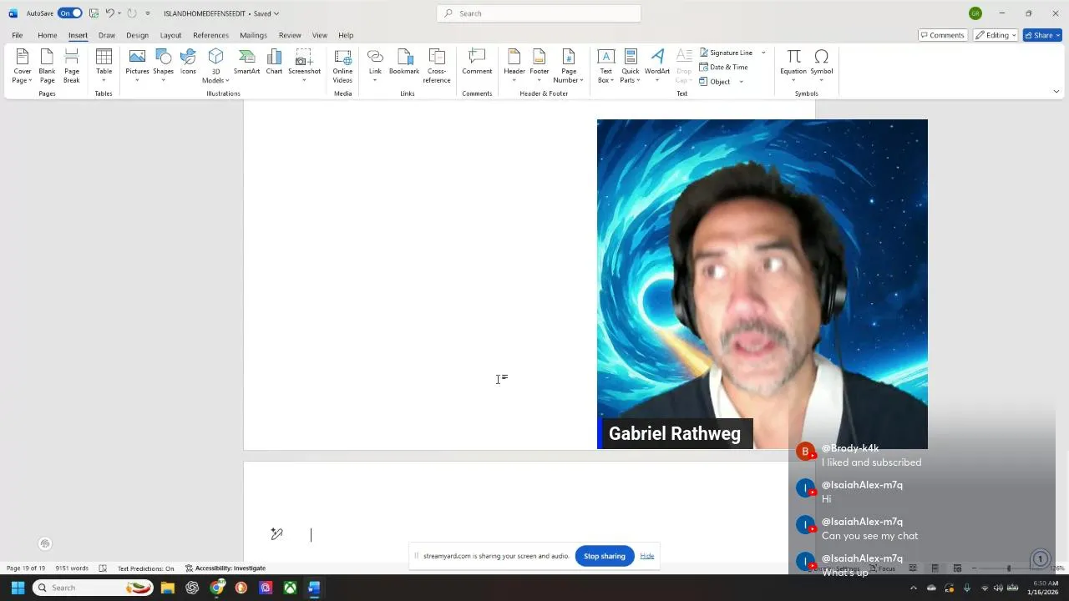This screenshot has height=601, width=1069.
Task: Open the Share dropdown
Action: [x=1042, y=35]
